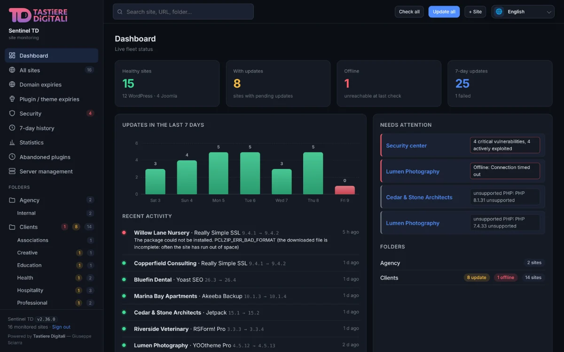This screenshot has width=564, height=352.
Task: Click the Update all button
Action: [x=444, y=12]
